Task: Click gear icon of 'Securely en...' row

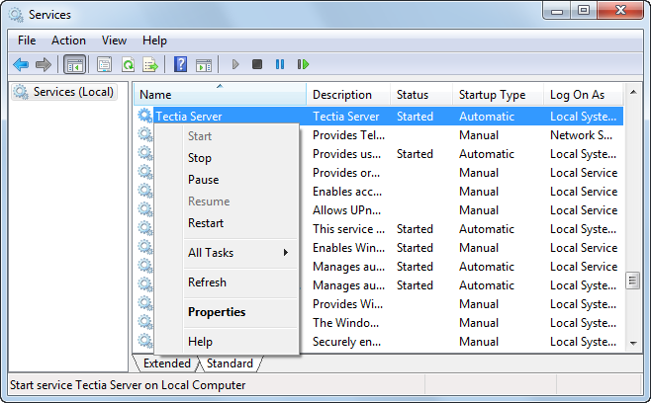Action: click(144, 341)
